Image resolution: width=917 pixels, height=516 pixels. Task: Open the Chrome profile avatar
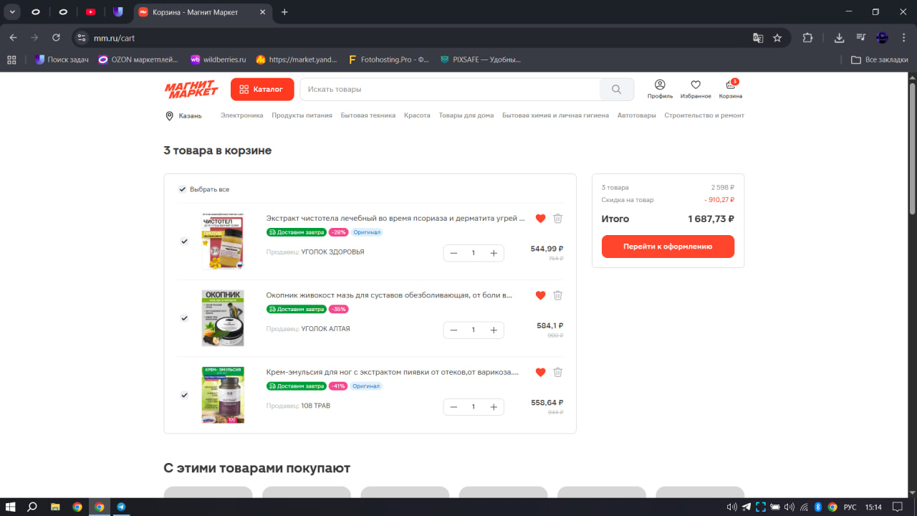coord(883,38)
